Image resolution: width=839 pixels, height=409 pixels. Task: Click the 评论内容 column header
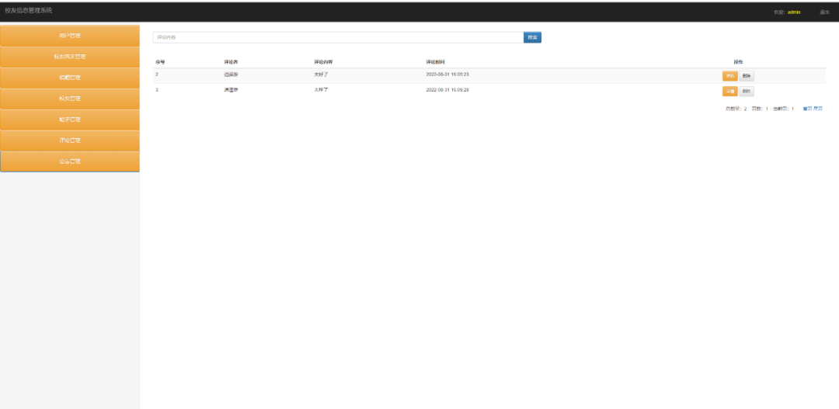[323, 63]
